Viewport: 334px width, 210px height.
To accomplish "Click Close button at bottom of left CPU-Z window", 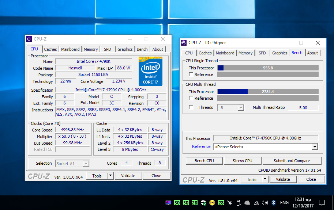I will click(156, 176).
